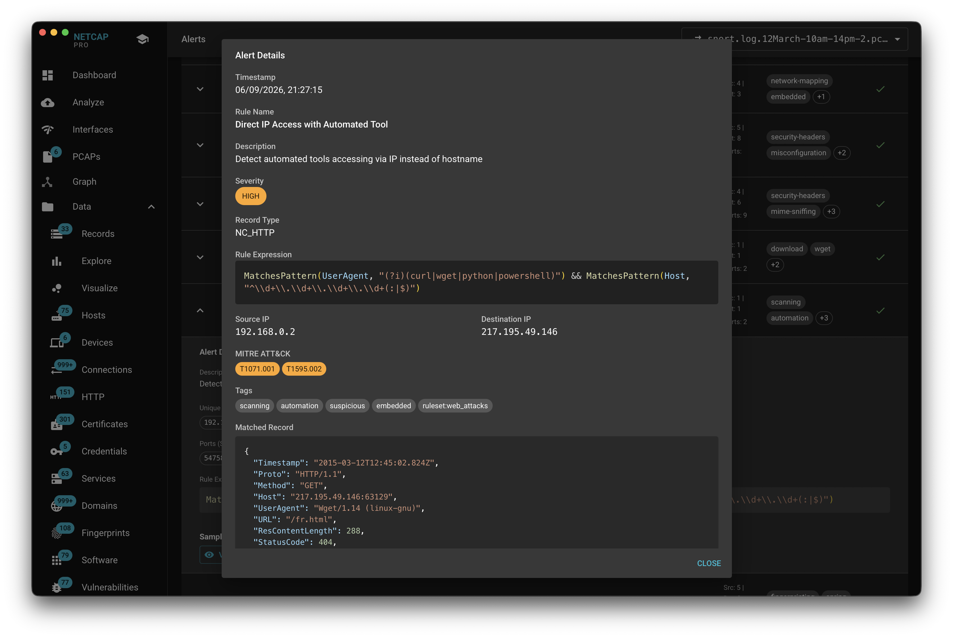Click Source IP value 192.168.0.2
This screenshot has height=638, width=953.
coord(265,332)
